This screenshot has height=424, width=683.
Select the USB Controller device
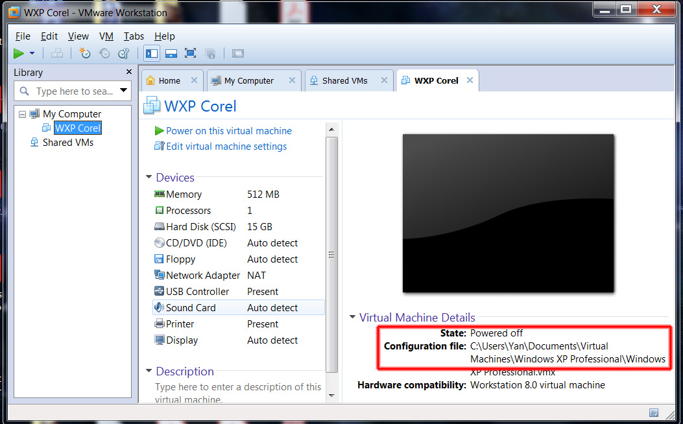coord(238,291)
